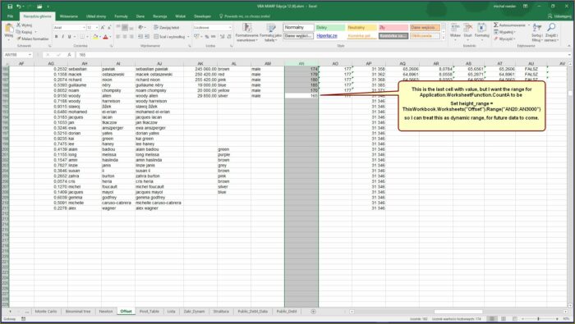Switch to page layout view
This screenshot has height=324, width=575.
point(504,319)
